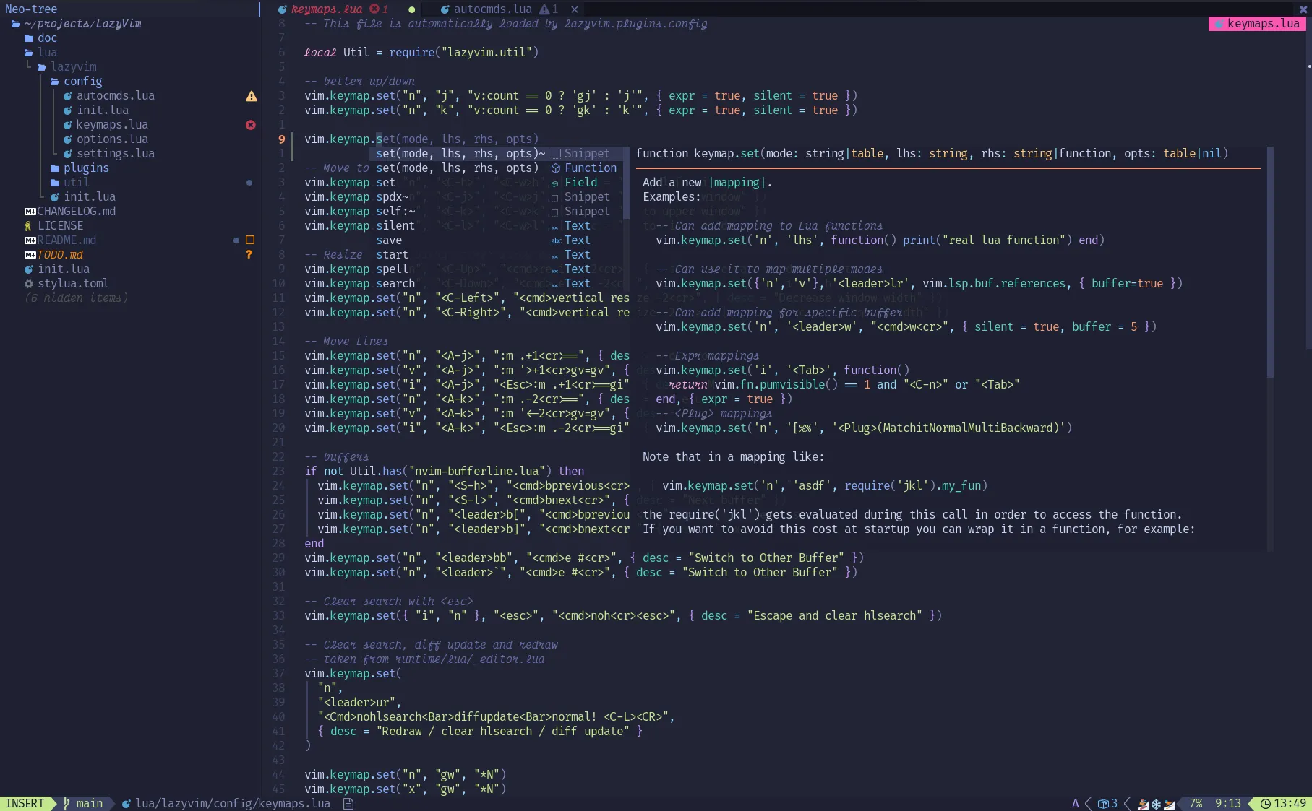The width and height of the screenshot is (1312, 811).
Task: Click the 'main' branch name in statusline
Action: pyautogui.click(x=90, y=804)
